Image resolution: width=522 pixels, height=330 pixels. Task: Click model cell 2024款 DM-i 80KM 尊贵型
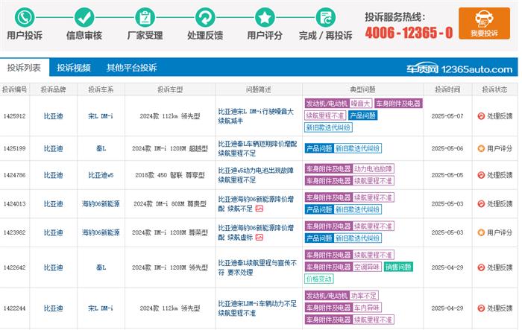[170, 203]
